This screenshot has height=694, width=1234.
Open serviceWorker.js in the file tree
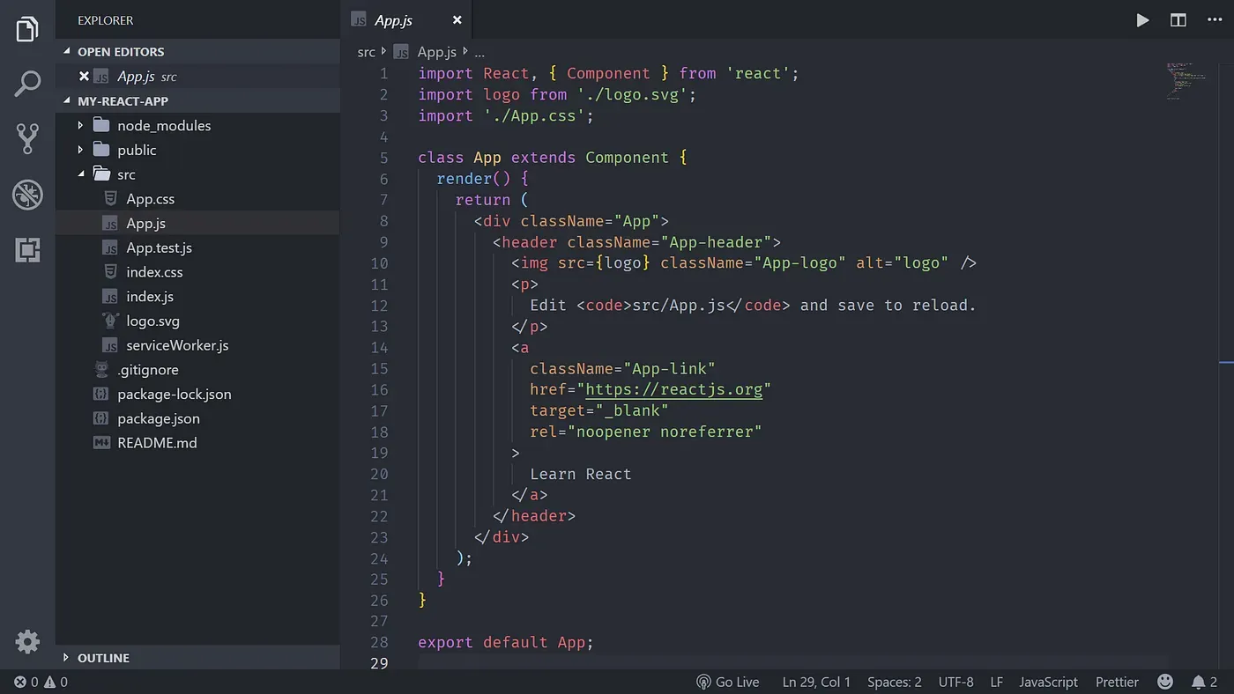pos(177,345)
